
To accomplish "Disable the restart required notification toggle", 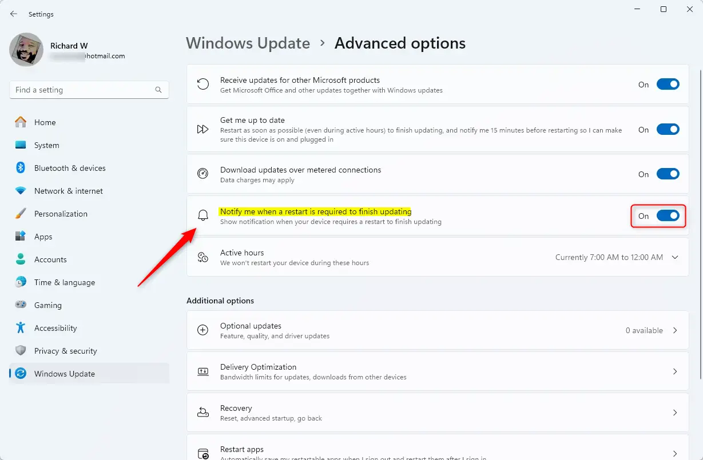I will point(668,216).
